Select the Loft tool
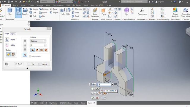The image size is (190, 107). [x=33, y=12]
